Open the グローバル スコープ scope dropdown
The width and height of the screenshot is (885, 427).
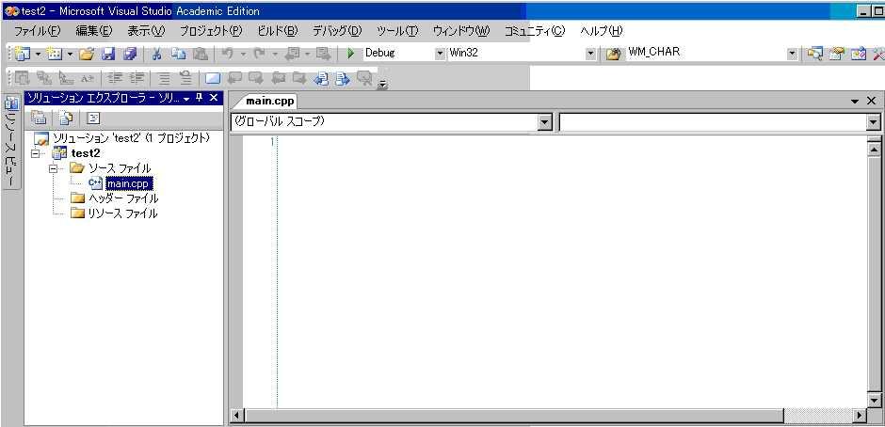tap(545, 122)
